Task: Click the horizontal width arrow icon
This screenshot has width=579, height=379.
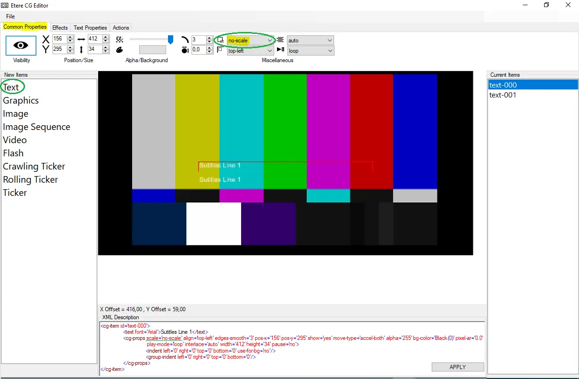Action: point(81,40)
